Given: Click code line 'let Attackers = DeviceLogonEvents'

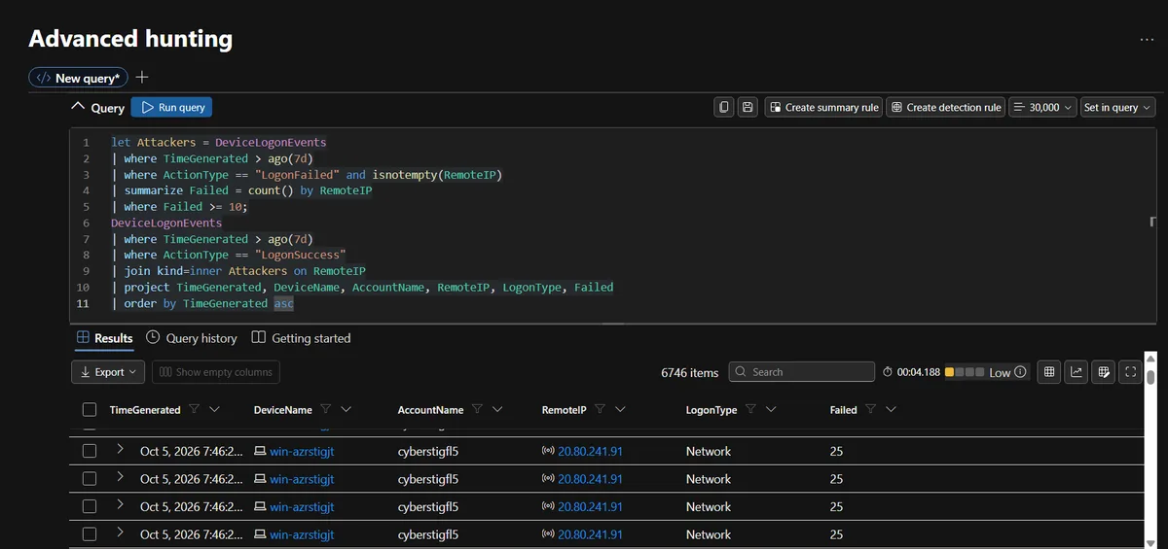Looking at the screenshot, I should pyautogui.click(x=218, y=142).
